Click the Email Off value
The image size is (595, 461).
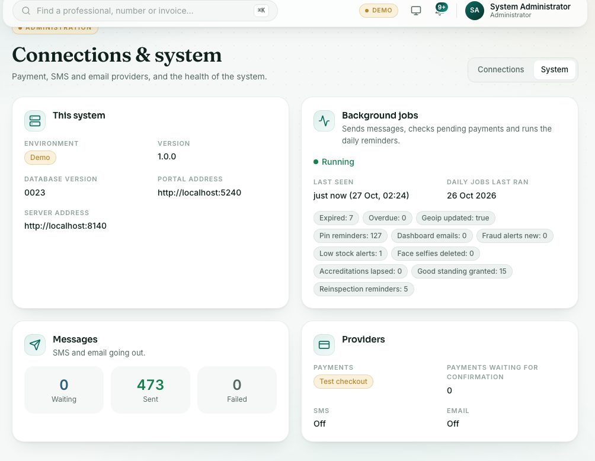point(453,424)
